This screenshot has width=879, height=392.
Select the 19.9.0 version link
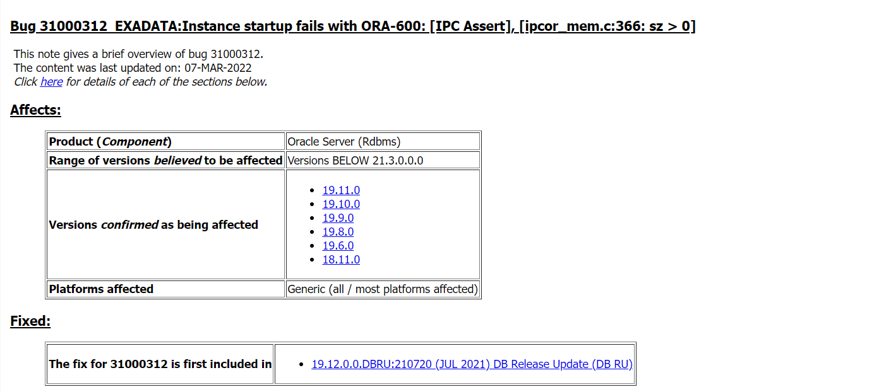pos(338,218)
